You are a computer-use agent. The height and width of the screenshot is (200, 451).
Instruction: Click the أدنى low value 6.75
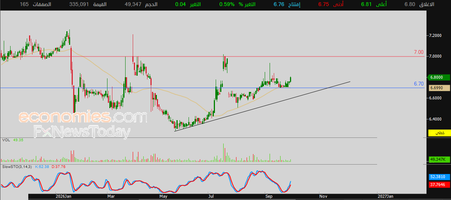323,4
